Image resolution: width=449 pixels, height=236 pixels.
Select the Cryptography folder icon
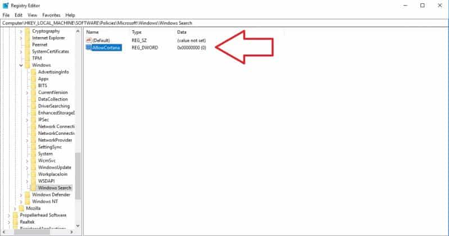point(27,31)
